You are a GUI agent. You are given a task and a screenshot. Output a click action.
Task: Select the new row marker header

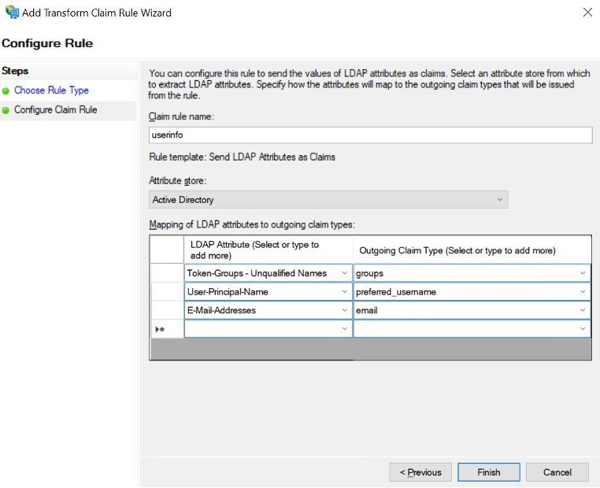coord(166,329)
